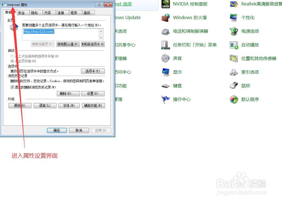This screenshot has width=282, height=202.
Task: Click the homepage box scroll down arrow
Action: pos(101,38)
